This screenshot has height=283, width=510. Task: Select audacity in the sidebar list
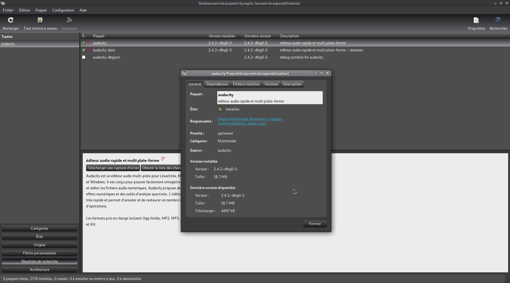coord(40,44)
